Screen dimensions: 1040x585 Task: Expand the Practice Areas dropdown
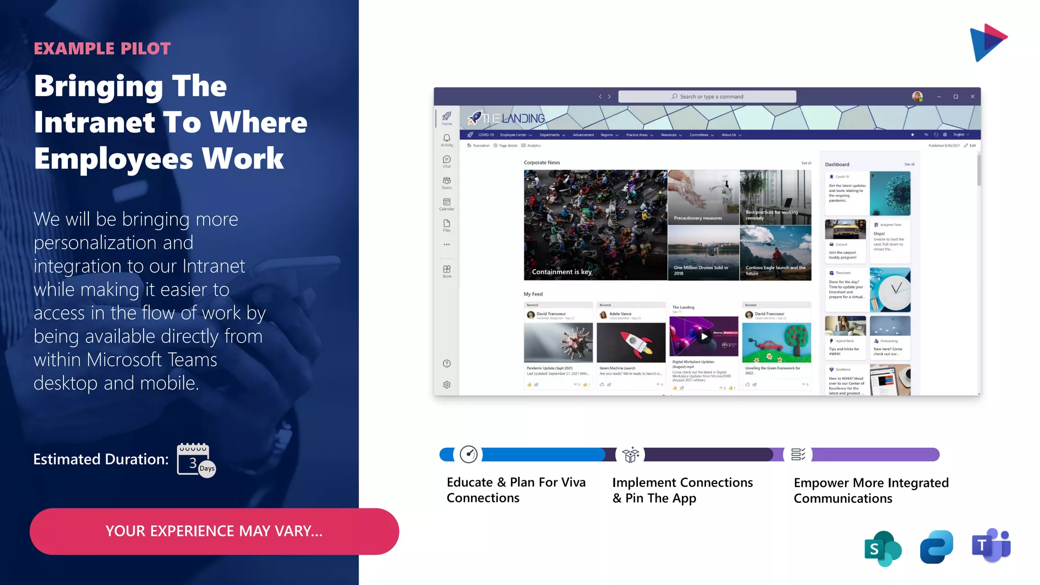[x=639, y=135]
